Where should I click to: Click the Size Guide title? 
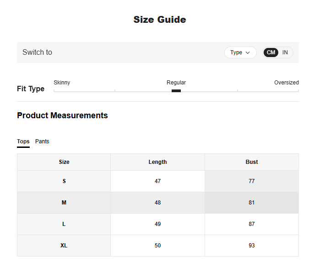(159, 20)
